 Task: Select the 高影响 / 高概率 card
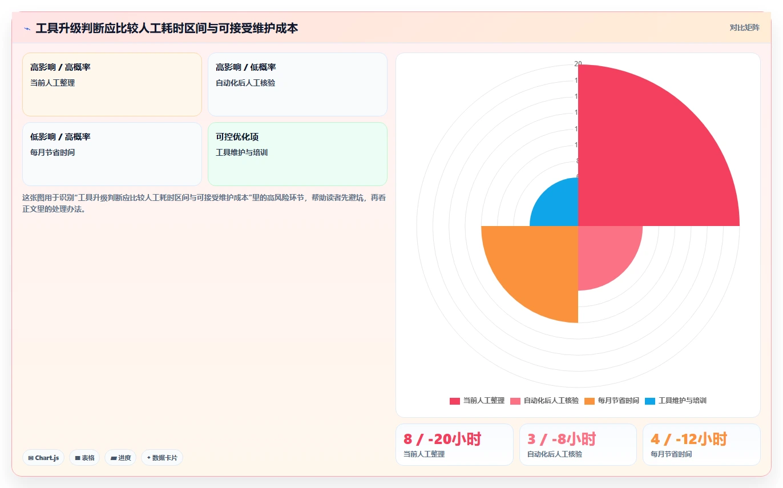112,84
